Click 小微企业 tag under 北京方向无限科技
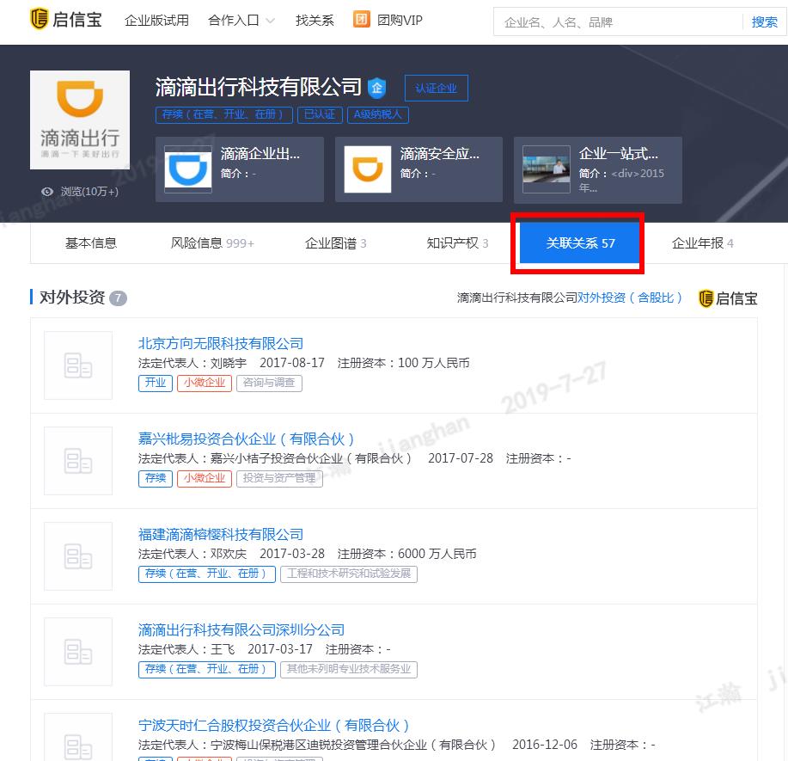 (204, 383)
